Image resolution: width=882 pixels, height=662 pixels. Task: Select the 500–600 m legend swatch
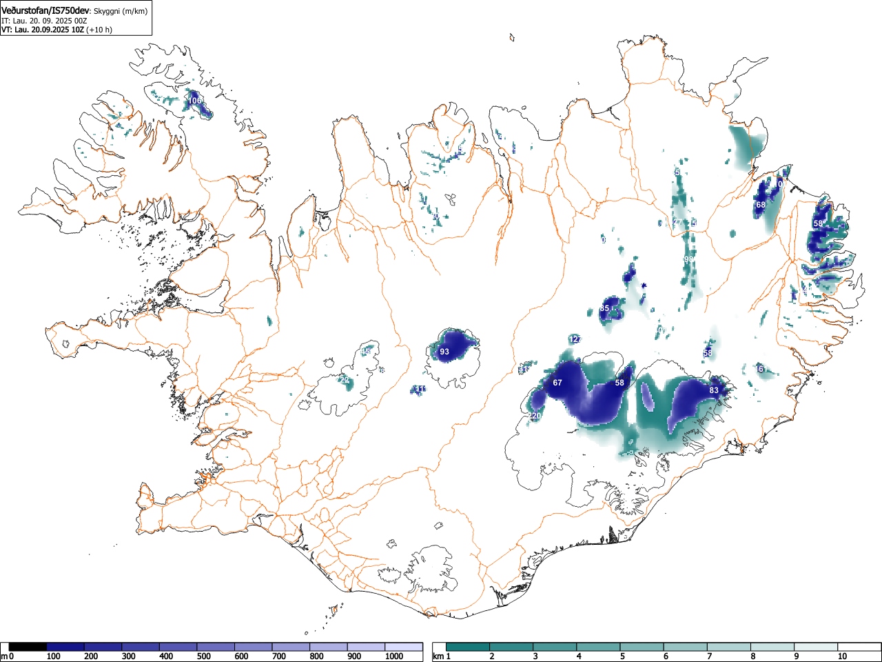(216, 647)
